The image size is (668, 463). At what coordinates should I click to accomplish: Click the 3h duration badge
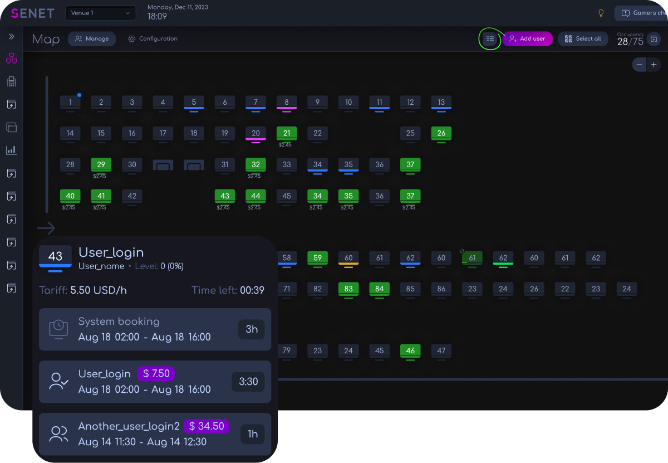click(x=252, y=329)
